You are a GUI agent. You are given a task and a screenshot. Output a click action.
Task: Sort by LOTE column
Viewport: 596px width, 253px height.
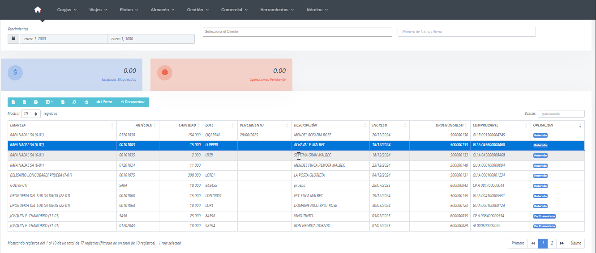click(220, 125)
